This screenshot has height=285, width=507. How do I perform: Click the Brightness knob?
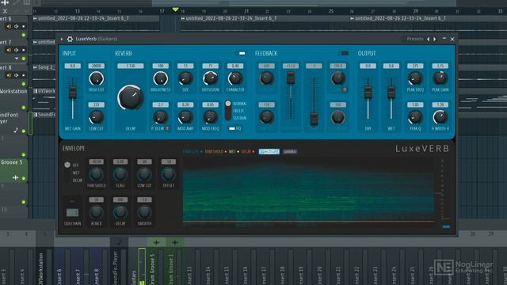coord(160,78)
